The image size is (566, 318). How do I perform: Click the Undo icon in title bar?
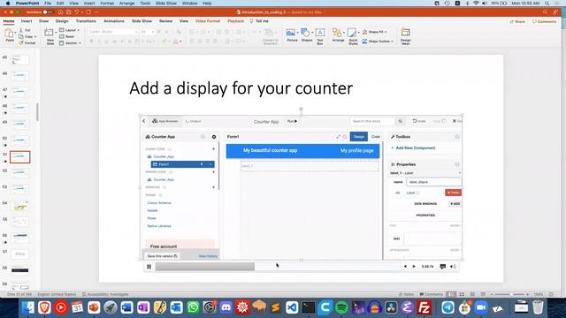[x=77, y=11]
